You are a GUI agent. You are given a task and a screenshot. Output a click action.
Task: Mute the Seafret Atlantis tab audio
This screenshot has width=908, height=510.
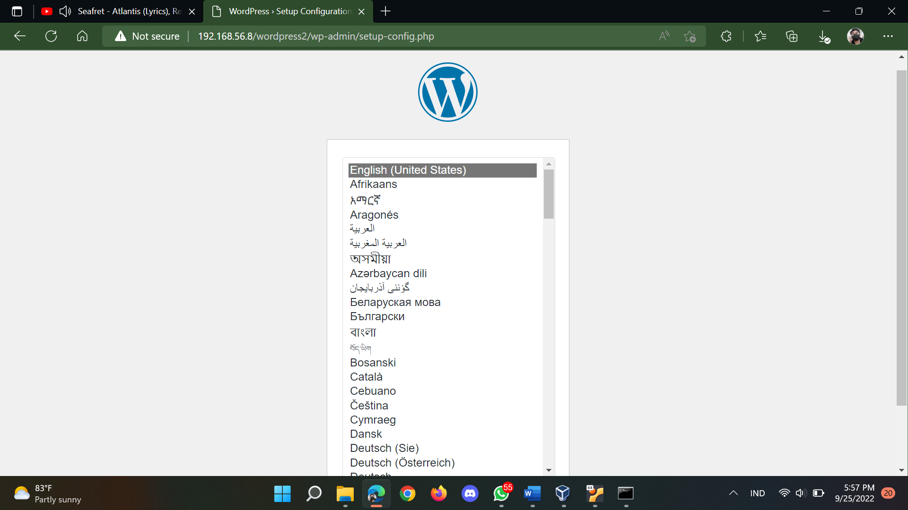(65, 11)
